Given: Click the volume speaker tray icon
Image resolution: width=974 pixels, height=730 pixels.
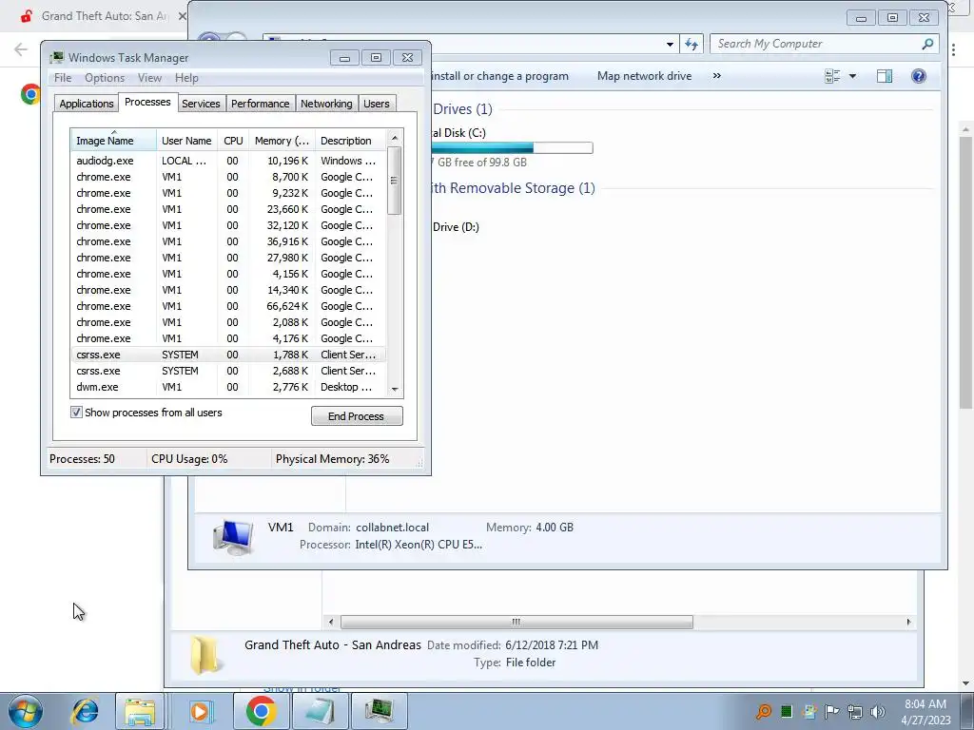Looking at the screenshot, I should tap(878, 711).
